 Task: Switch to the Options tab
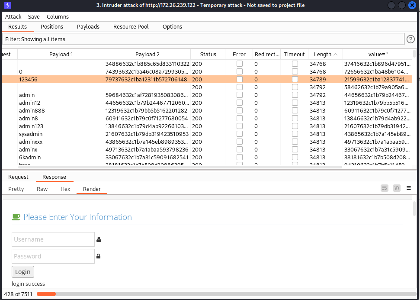click(172, 26)
